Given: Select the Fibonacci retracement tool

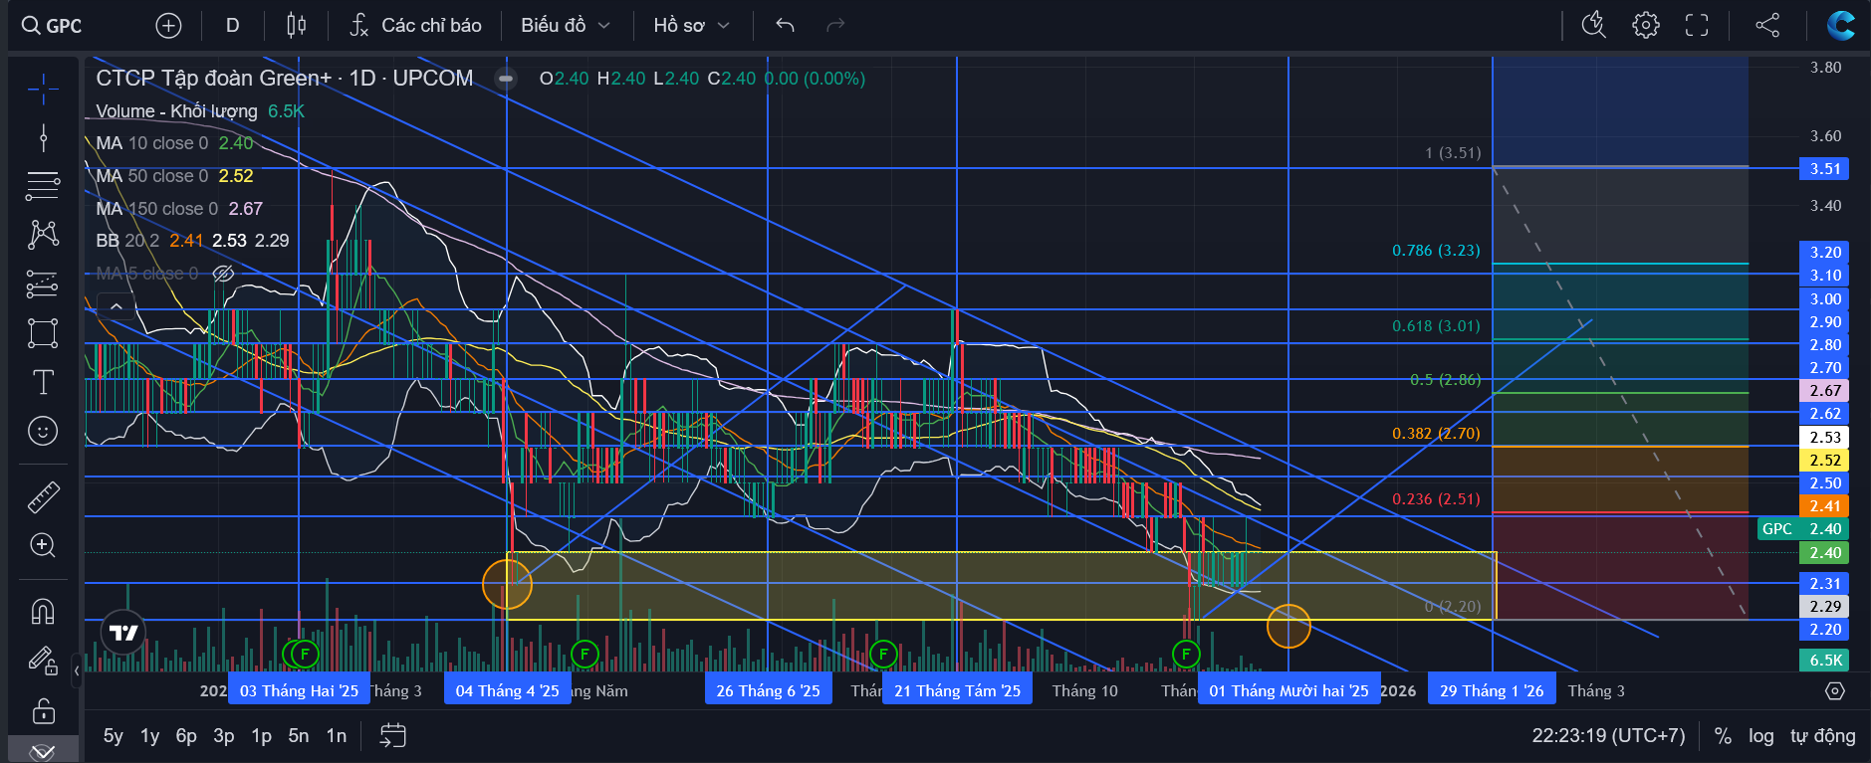Looking at the screenshot, I should [x=43, y=186].
